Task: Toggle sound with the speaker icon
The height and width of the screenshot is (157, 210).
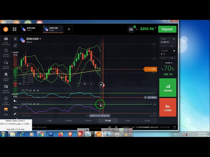Action: click(110, 127)
